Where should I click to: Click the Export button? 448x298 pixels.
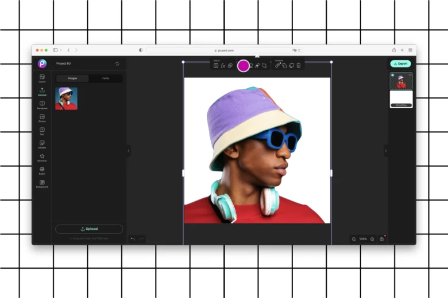pyautogui.click(x=400, y=64)
